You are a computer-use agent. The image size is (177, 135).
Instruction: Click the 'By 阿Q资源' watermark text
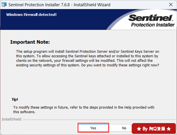[x=154, y=129]
